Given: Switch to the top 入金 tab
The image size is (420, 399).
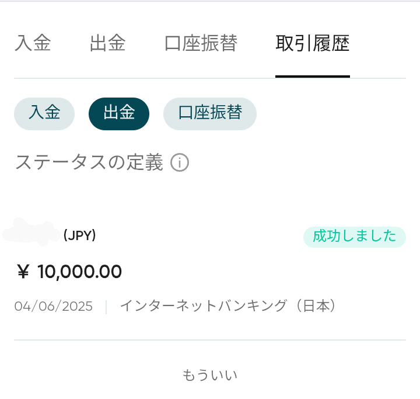Looking at the screenshot, I should pos(33,43).
